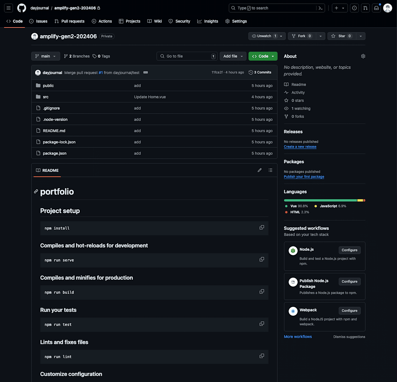
Task: Click the Publish Node.js Package icon
Action: 293,282
